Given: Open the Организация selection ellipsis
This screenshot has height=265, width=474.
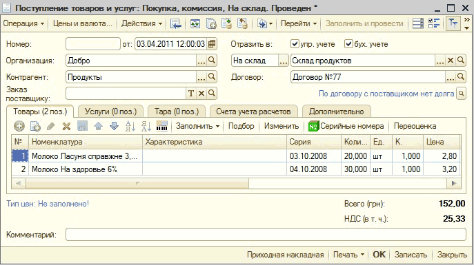Looking at the screenshot, I should (201, 61).
